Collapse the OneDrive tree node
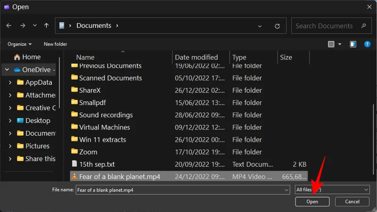The height and width of the screenshot is (212, 377). point(7,70)
